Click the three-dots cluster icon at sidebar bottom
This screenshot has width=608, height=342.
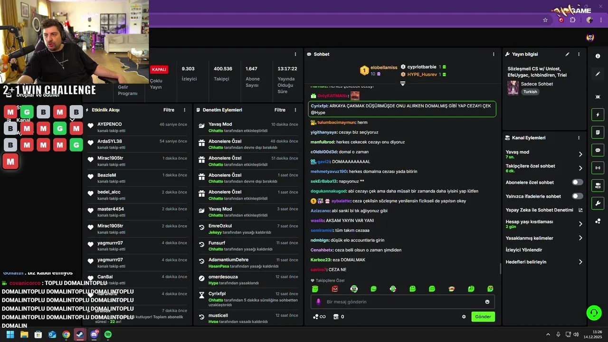(x=598, y=221)
